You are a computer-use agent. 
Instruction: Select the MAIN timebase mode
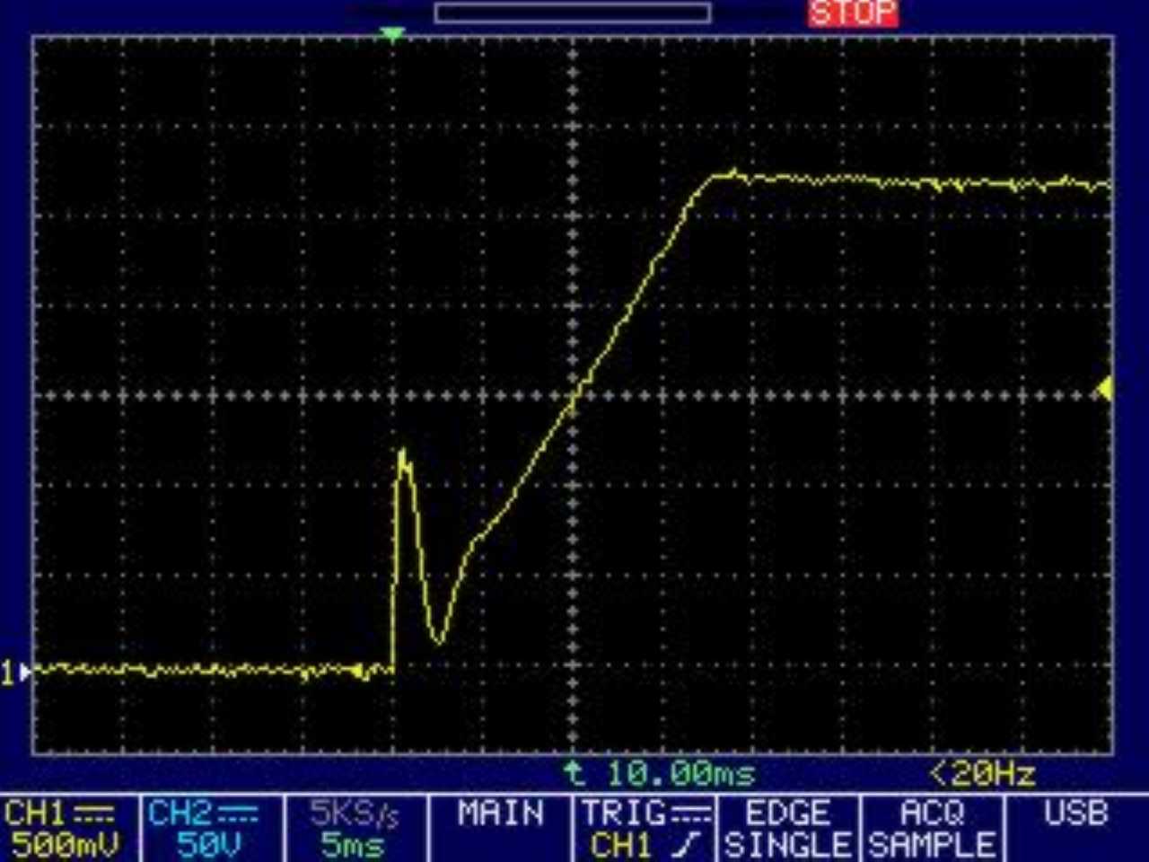[x=500, y=814]
